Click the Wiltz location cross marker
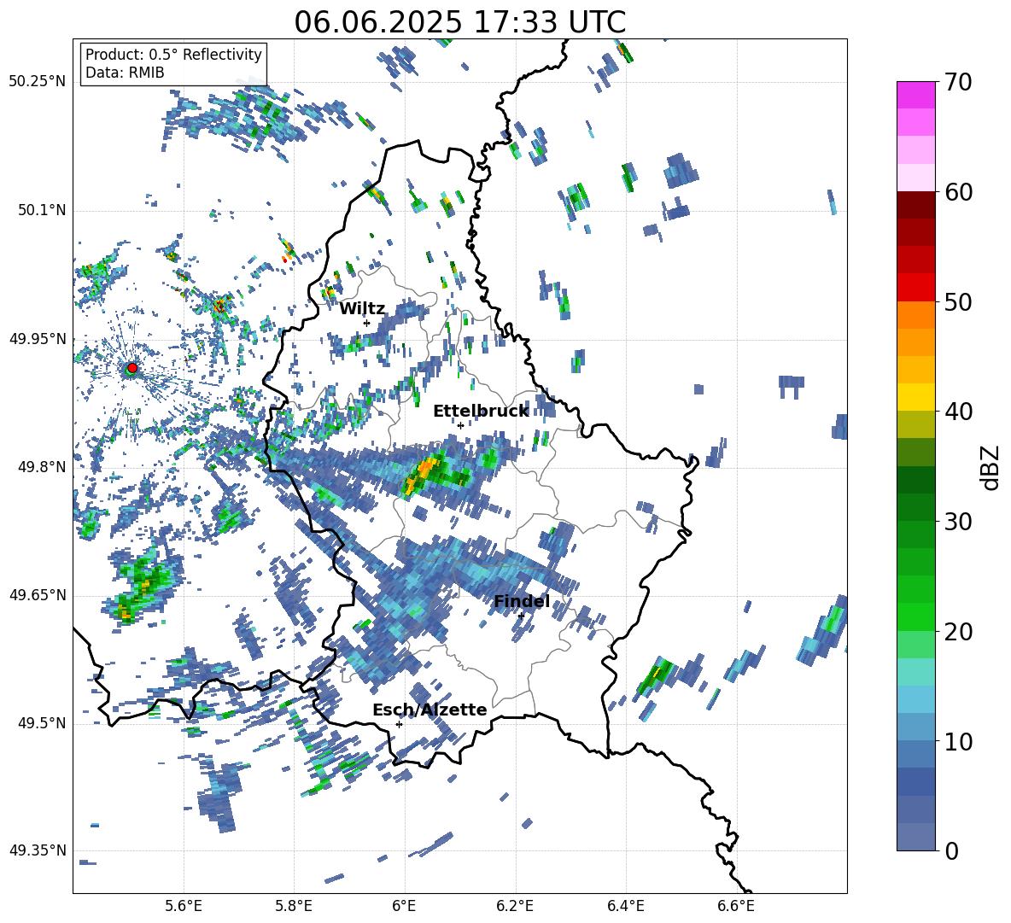The height and width of the screenshot is (923, 1011). point(367,323)
